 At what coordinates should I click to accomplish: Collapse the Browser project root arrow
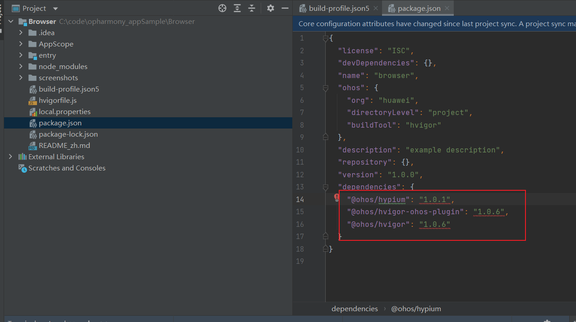tap(11, 22)
